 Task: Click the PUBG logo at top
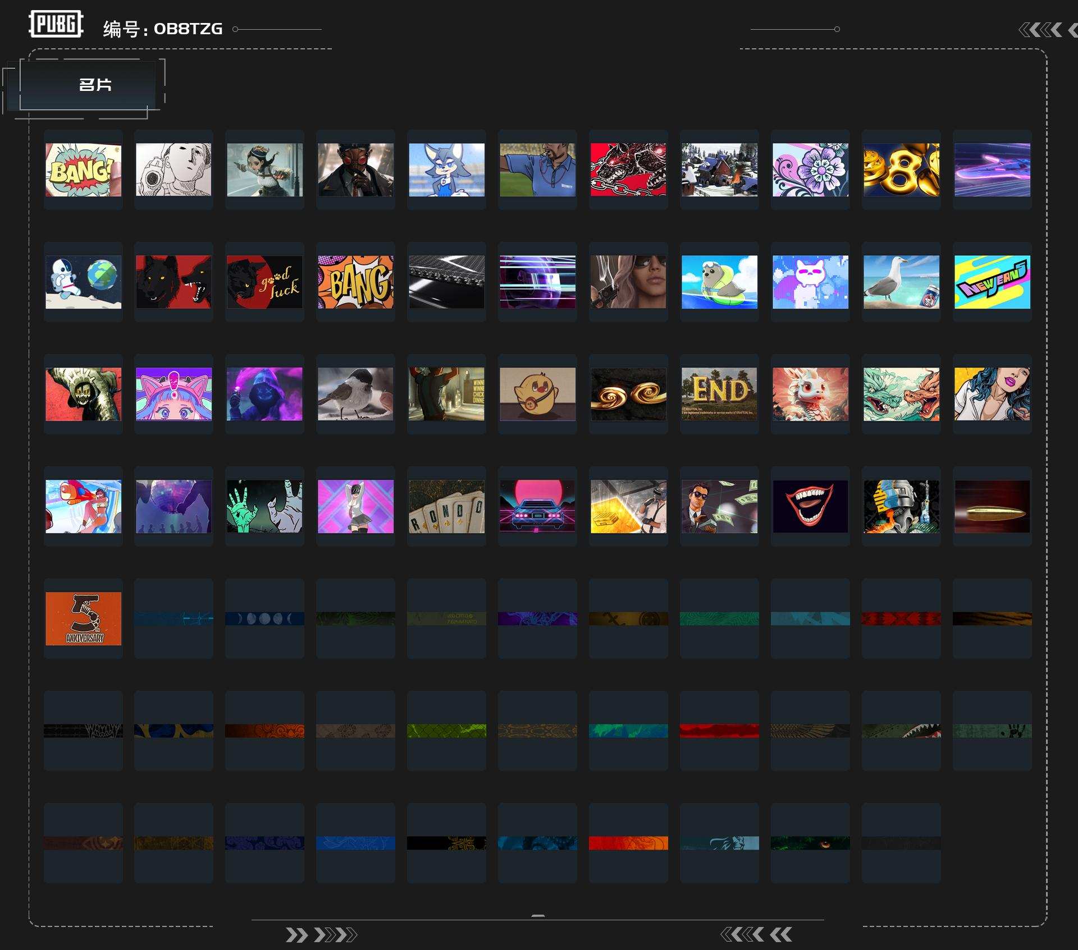pos(56,24)
